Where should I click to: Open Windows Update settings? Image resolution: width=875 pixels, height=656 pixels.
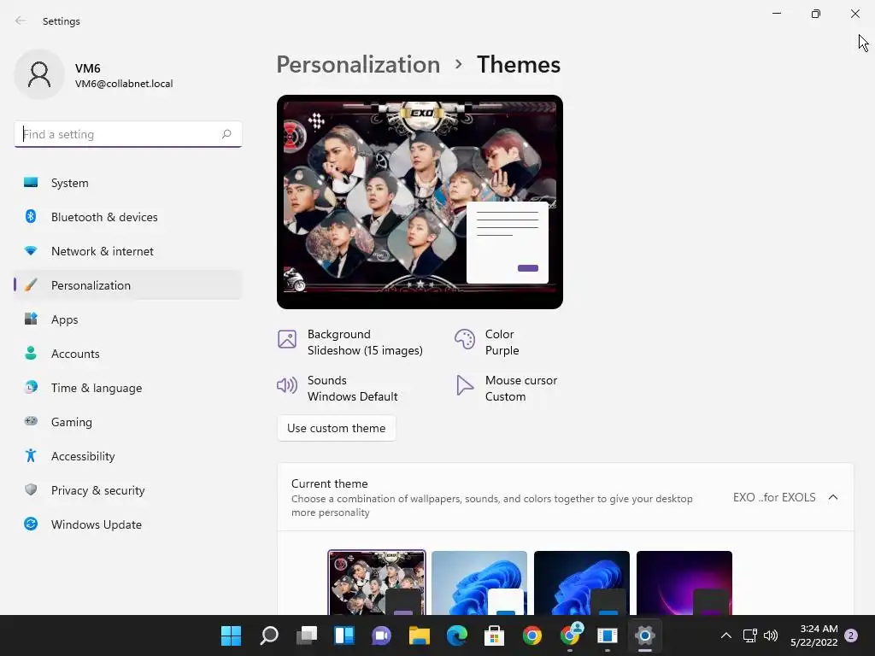[x=128, y=524]
